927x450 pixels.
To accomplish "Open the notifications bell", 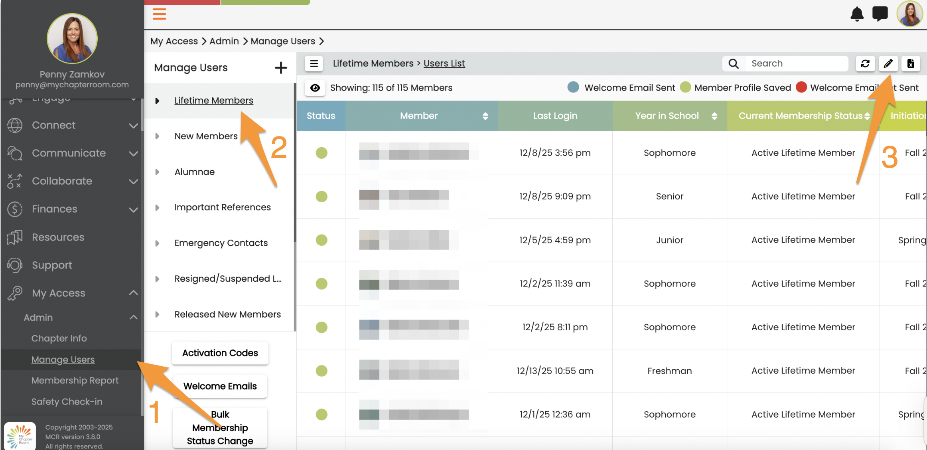I will click(x=857, y=14).
